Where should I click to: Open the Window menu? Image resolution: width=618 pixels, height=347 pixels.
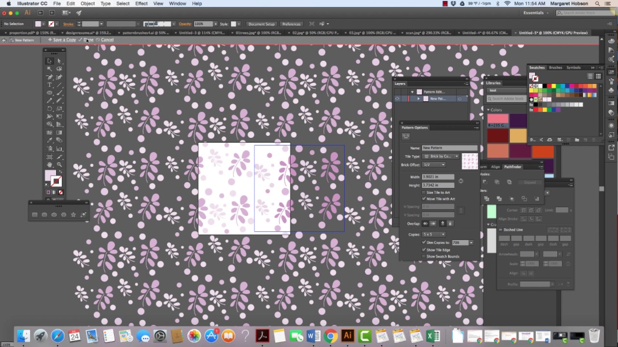pyautogui.click(x=178, y=3)
